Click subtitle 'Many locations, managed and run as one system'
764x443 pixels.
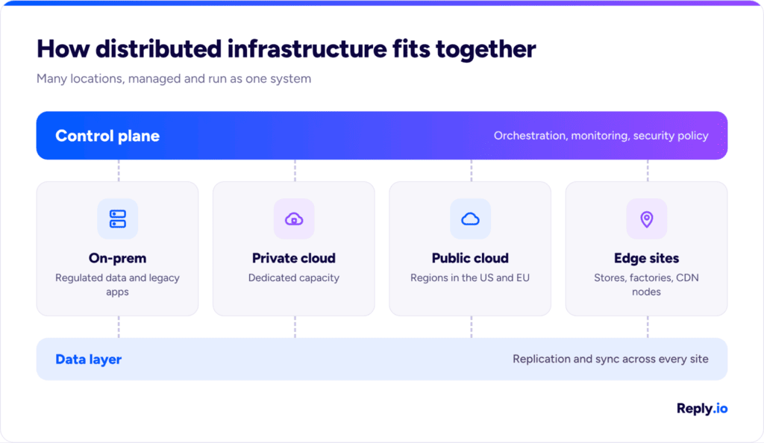[174, 78]
